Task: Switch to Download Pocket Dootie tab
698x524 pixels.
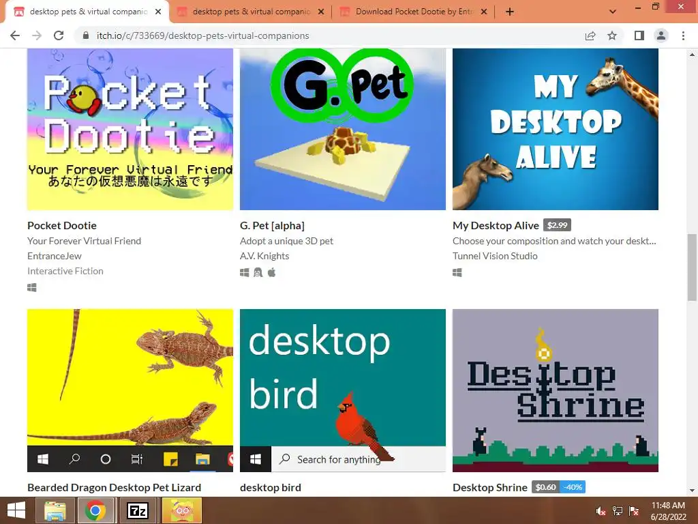Action: coord(414,12)
